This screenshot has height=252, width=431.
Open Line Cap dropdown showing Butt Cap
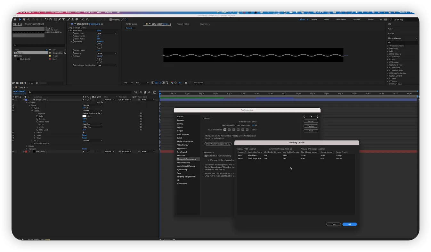click(93, 124)
